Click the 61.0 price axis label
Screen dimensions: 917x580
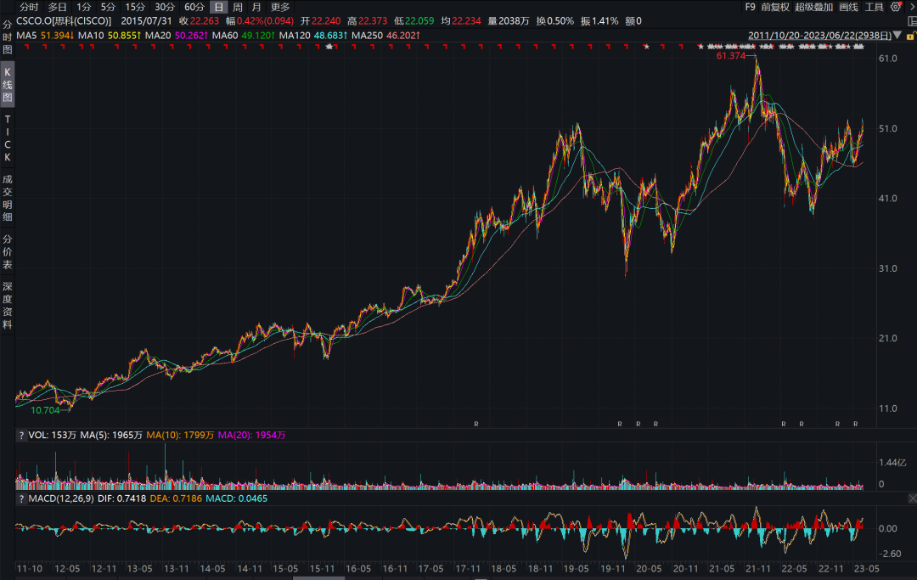(888, 59)
